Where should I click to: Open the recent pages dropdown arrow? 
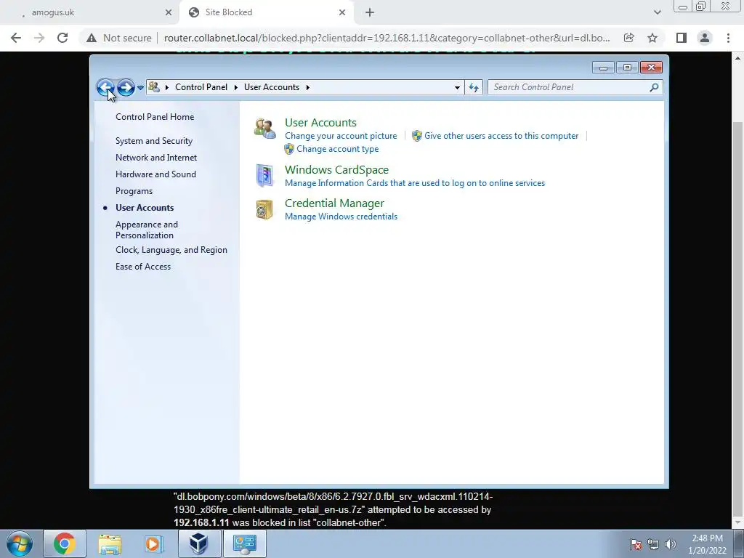pyautogui.click(x=140, y=87)
